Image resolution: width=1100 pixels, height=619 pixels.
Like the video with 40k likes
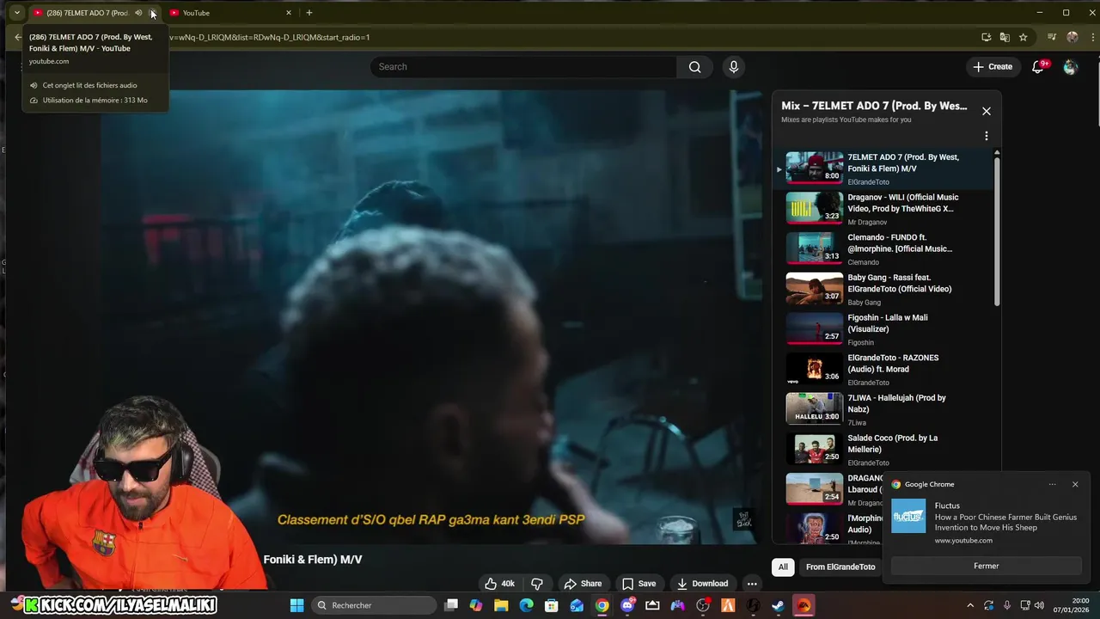coord(499,584)
